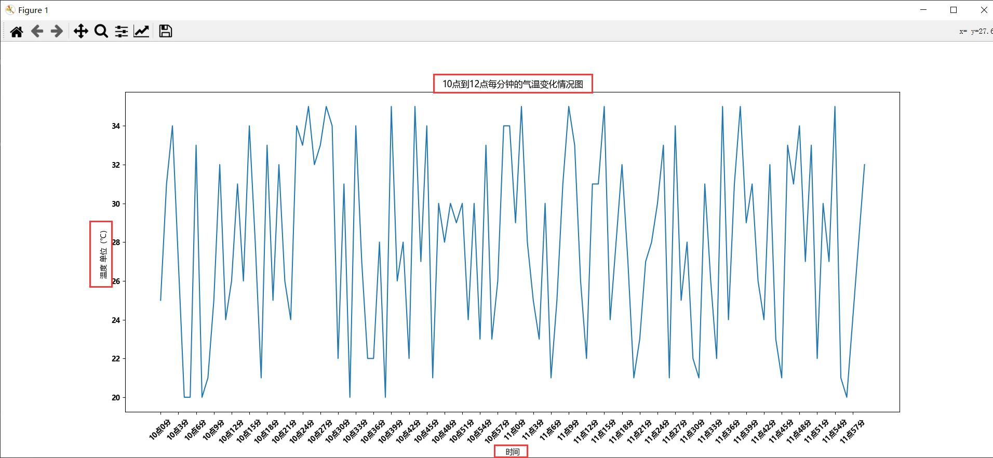
Task: Click the y-axis label 温度 单位(℃)
Action: click(x=103, y=254)
